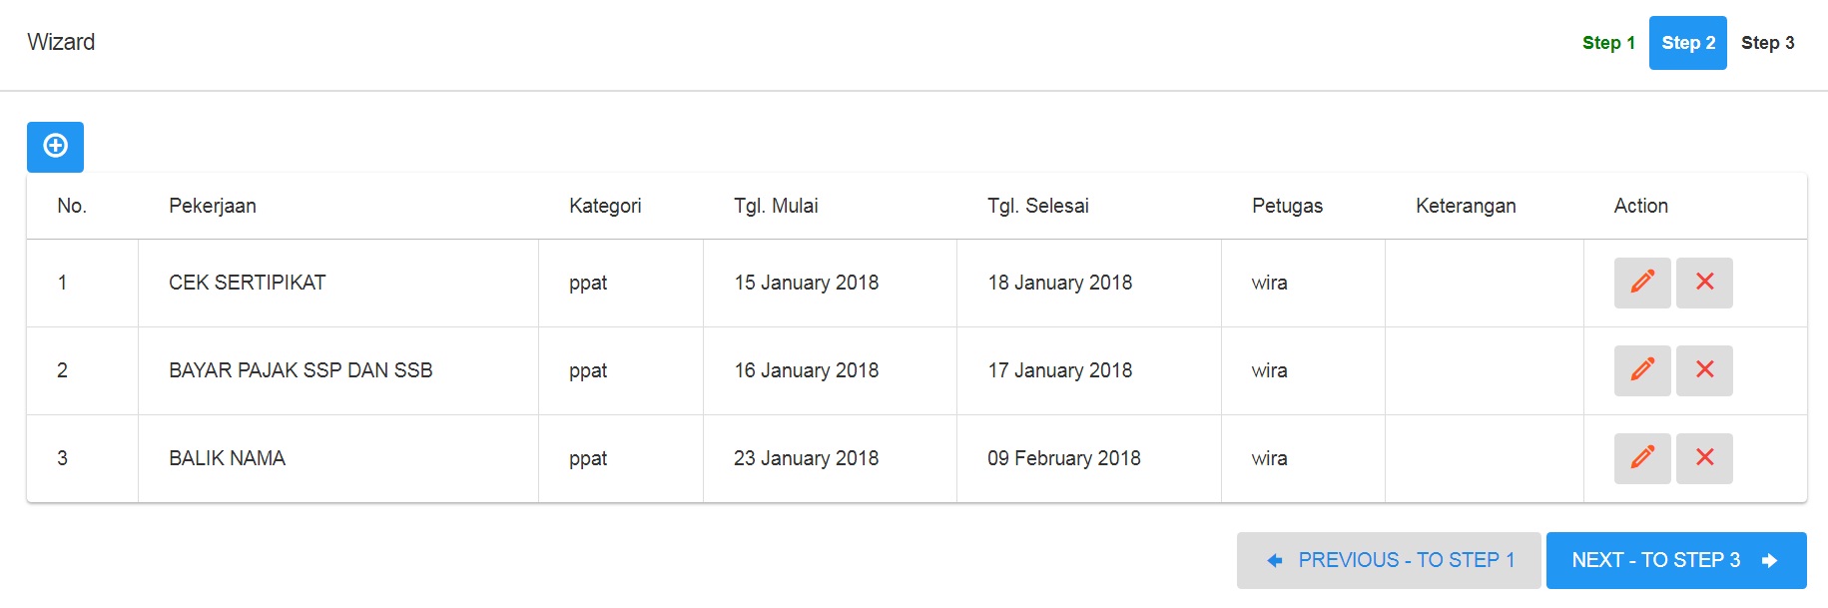Click the Kategori column header
This screenshot has height=608, width=1828.
[605, 206]
